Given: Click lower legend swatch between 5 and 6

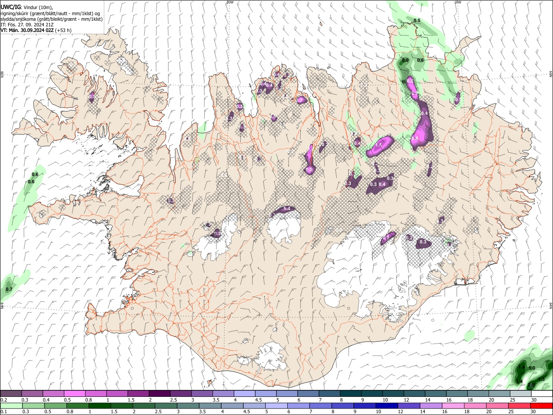Looking at the screenshot, I should point(276,405).
